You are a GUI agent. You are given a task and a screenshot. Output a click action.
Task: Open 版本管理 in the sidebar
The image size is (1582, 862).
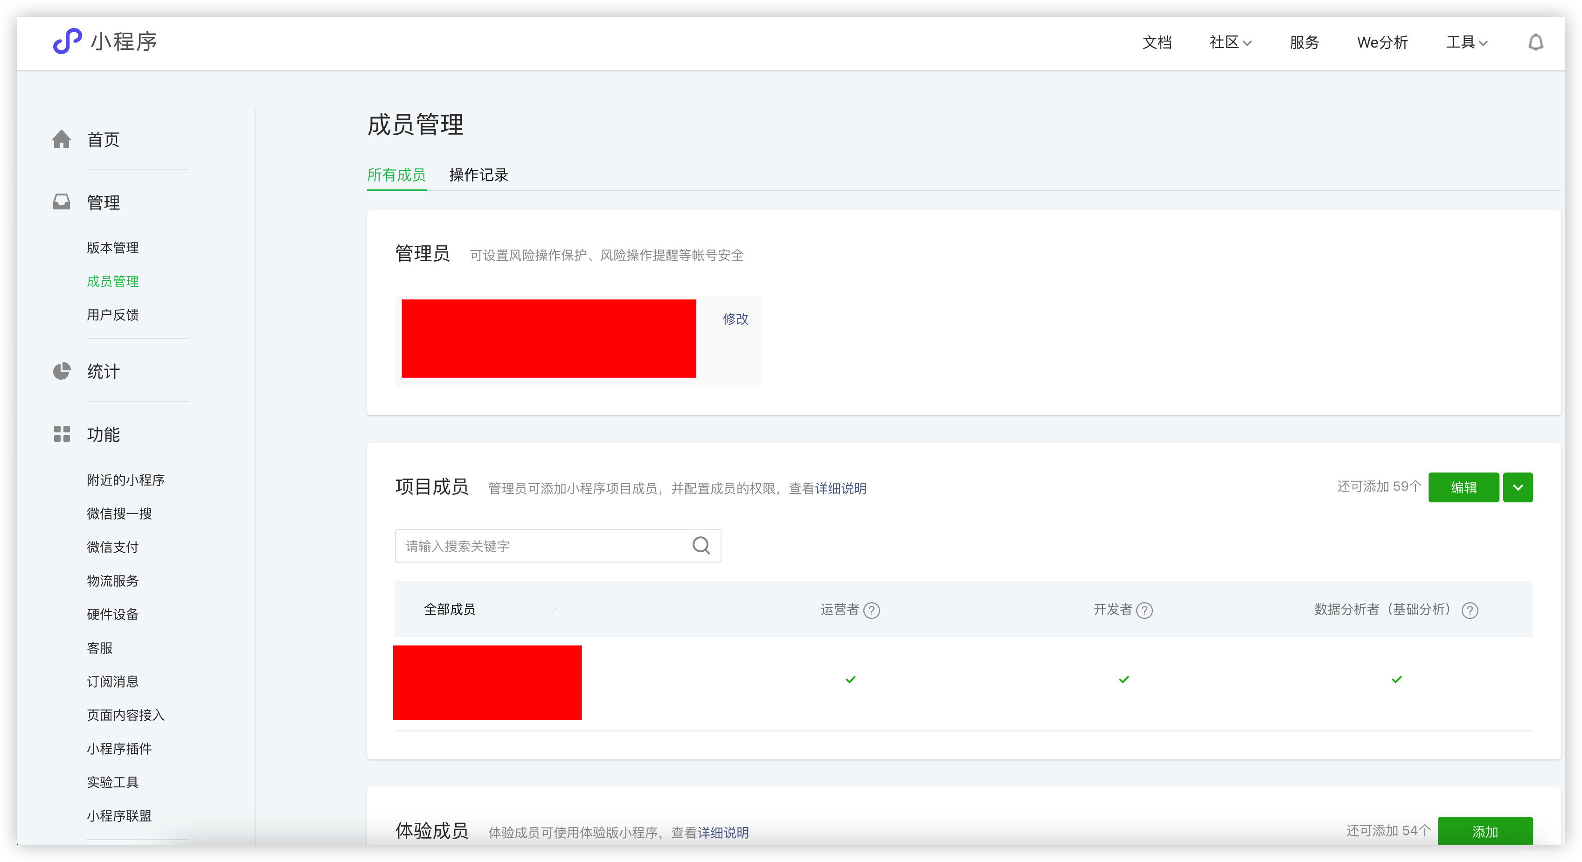point(112,248)
